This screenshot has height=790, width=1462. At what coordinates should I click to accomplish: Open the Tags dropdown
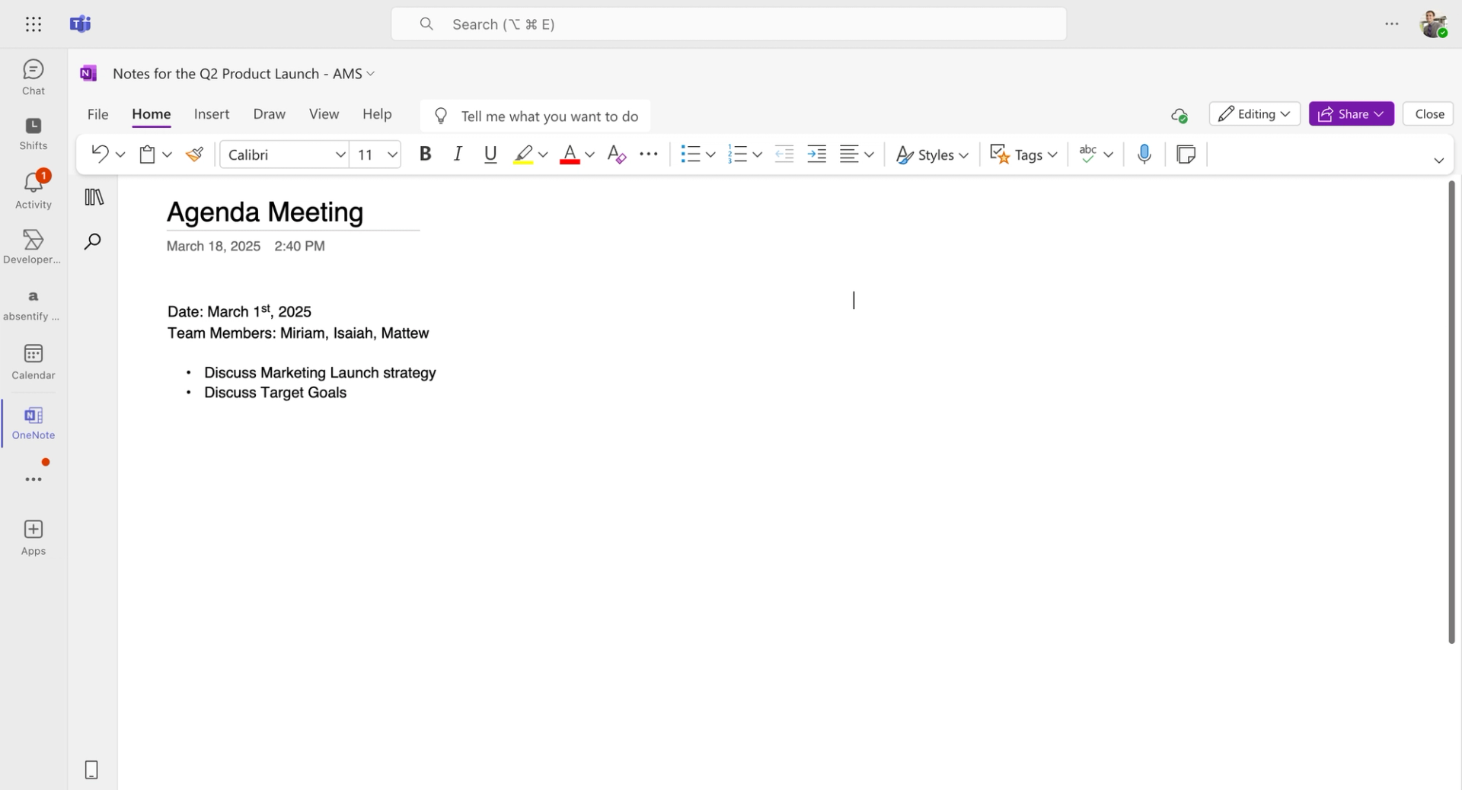[1023, 154]
